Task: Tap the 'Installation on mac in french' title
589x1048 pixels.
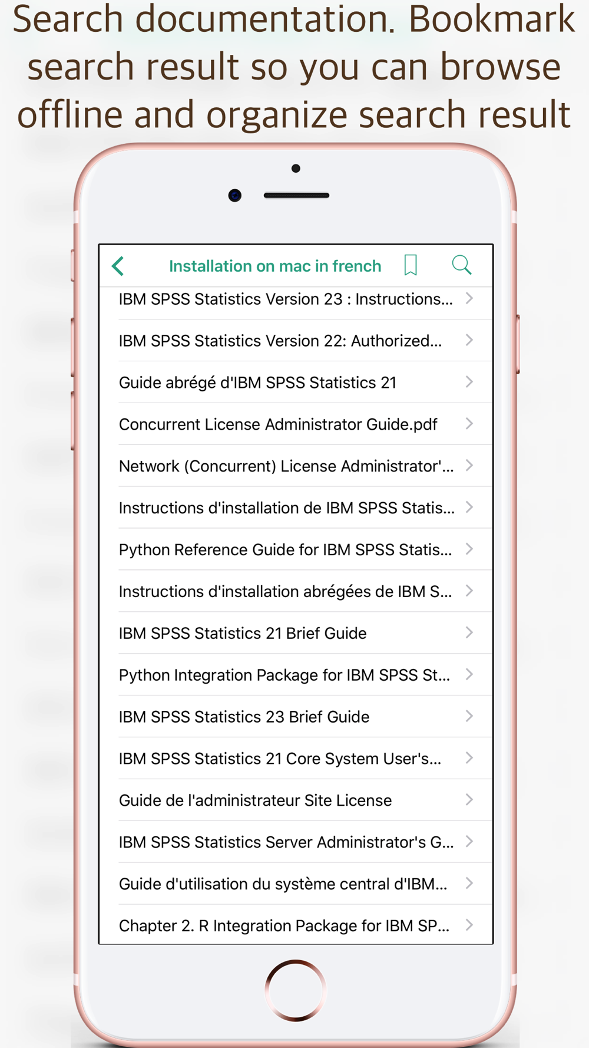Action: [275, 266]
